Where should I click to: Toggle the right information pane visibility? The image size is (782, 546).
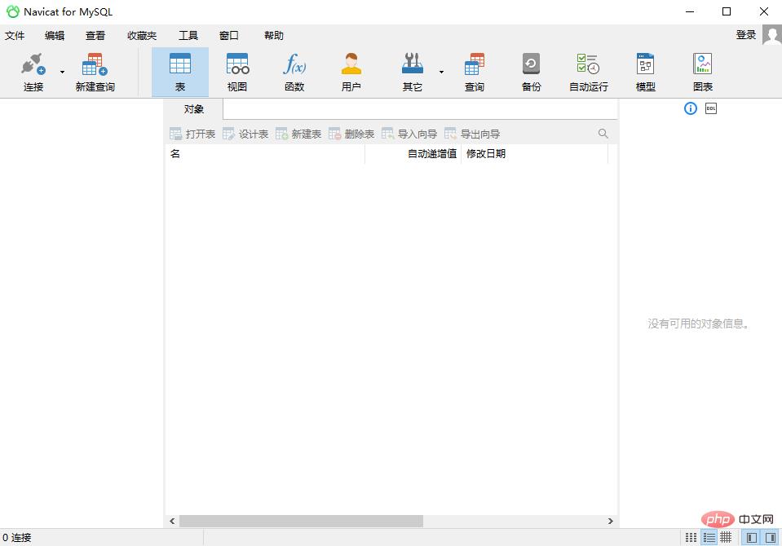(x=771, y=538)
